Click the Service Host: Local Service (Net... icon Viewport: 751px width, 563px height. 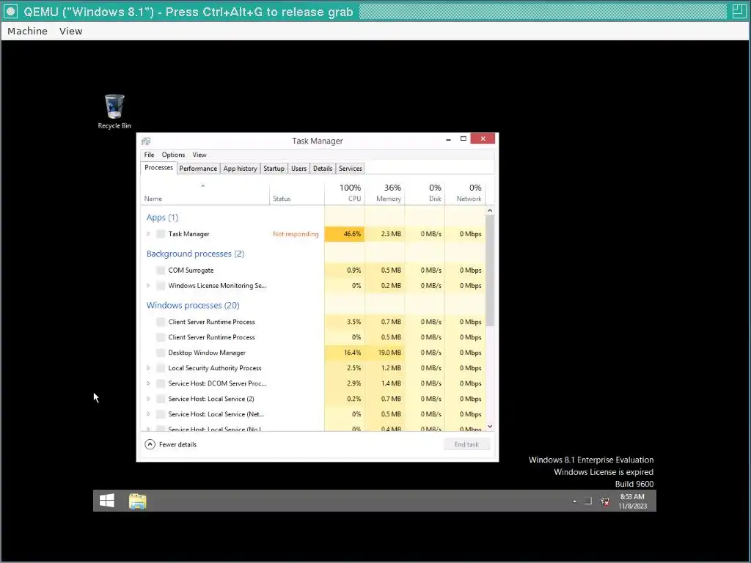[161, 413]
